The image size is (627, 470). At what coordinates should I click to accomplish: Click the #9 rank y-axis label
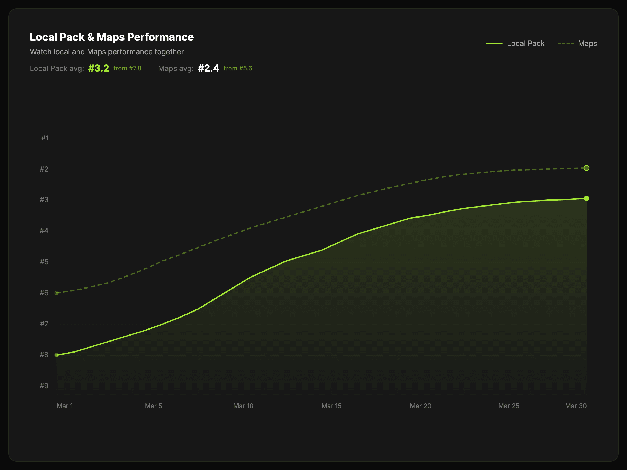[44, 386]
